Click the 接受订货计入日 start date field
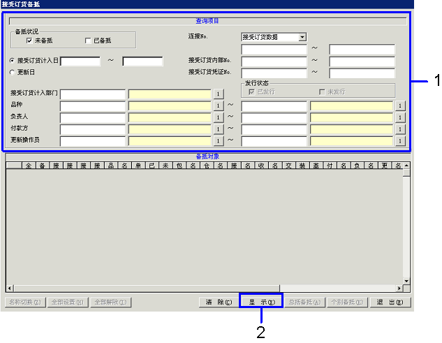 tap(80, 61)
